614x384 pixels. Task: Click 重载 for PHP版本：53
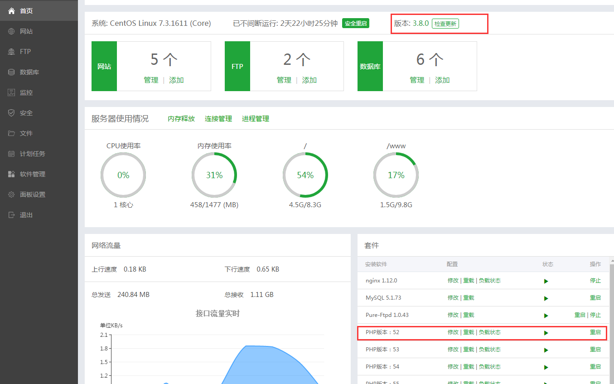469,350
